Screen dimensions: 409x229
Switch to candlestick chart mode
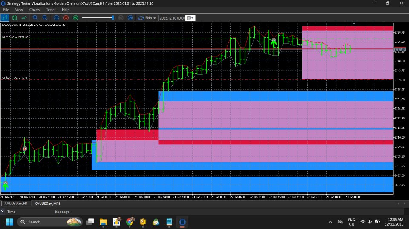(x=14, y=18)
